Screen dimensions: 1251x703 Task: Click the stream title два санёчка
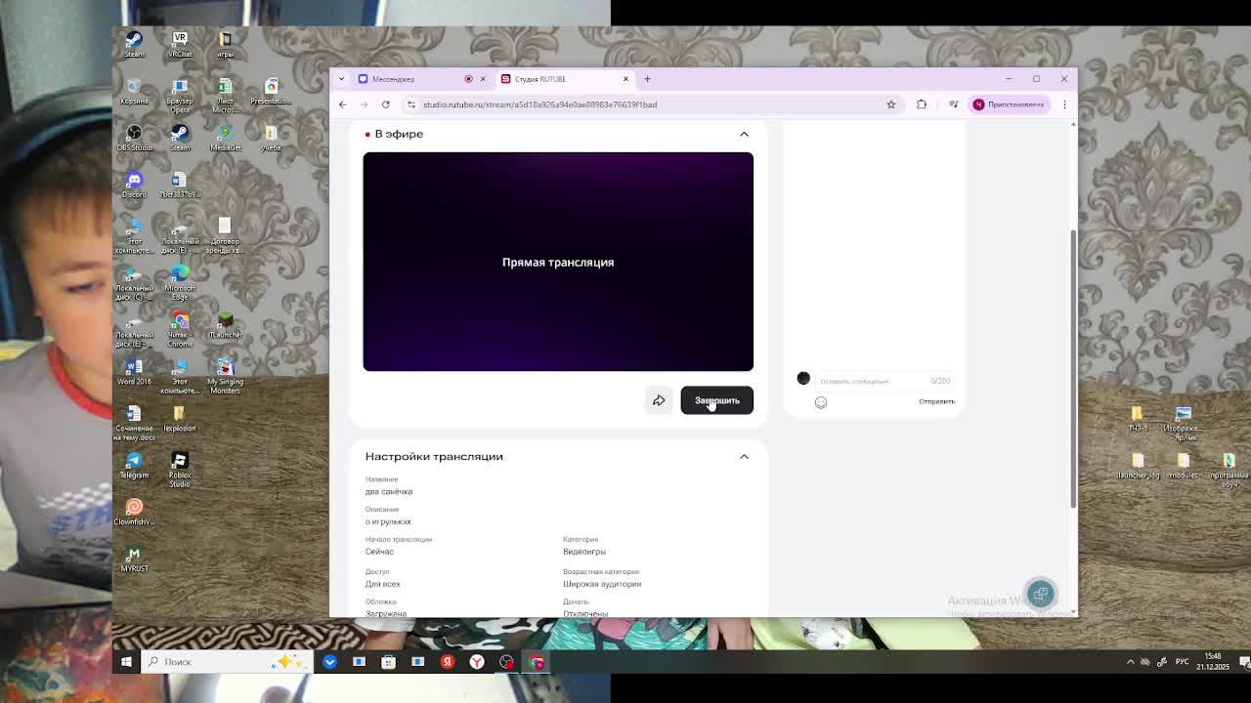click(x=389, y=492)
